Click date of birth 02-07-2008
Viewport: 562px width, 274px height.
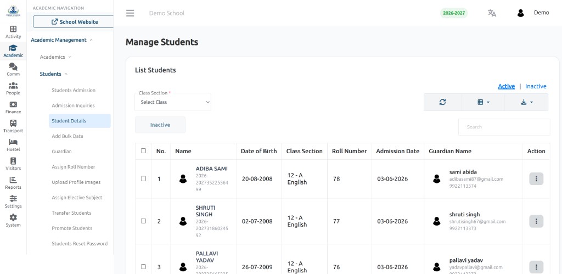point(257,221)
